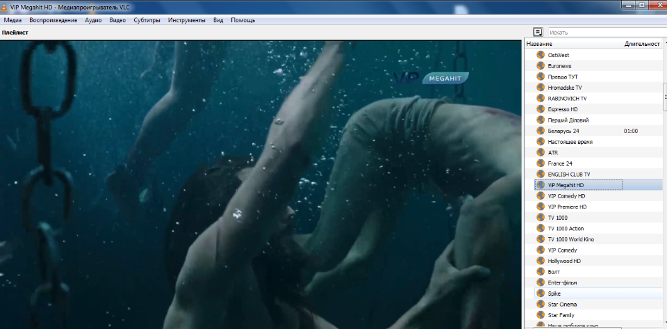Open the Аудио menu
This screenshot has height=329, width=667.
93,20
